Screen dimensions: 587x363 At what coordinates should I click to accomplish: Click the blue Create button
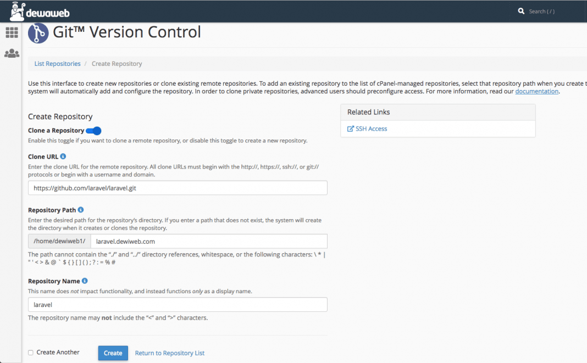[113, 353]
